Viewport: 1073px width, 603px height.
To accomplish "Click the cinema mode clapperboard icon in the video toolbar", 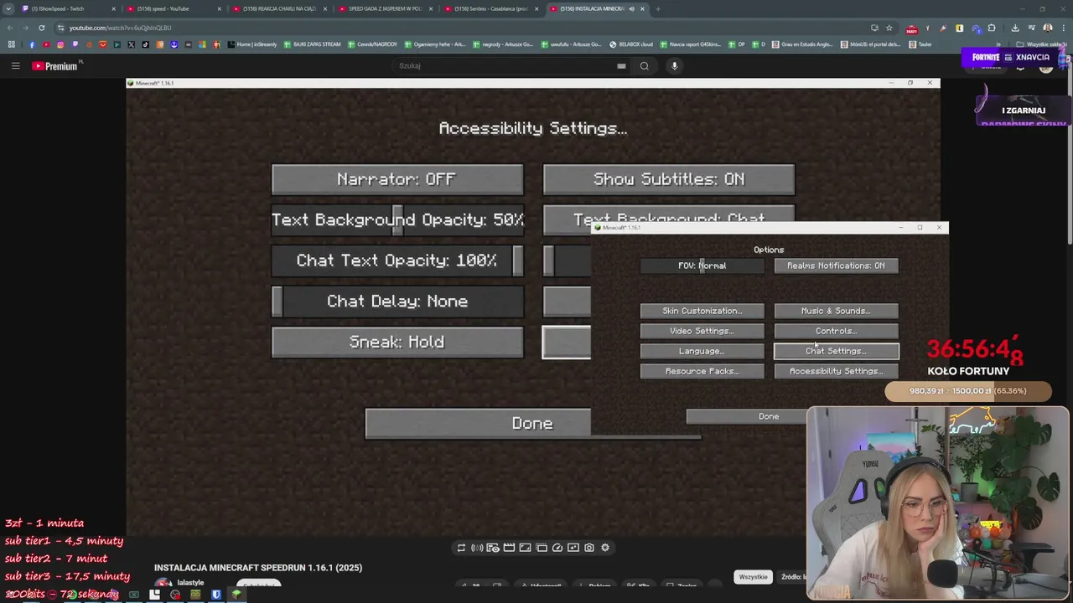I will [509, 548].
